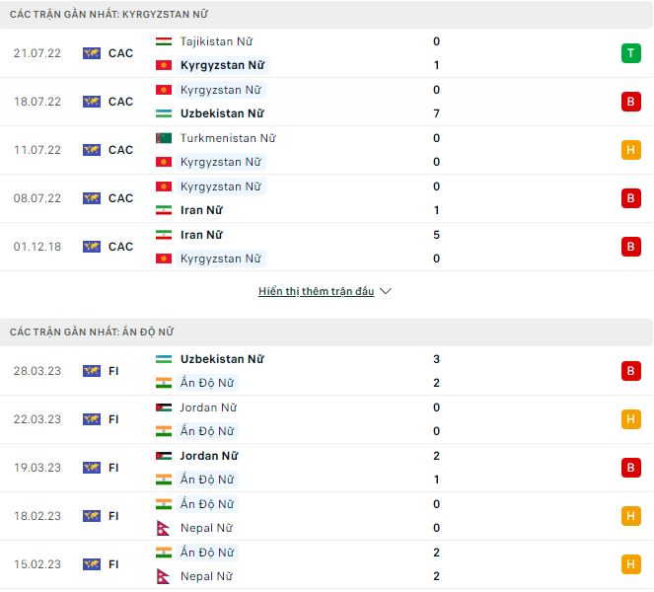Click Các trận gần nhất: Ấn Độ Nữ header
This screenshot has width=654, height=592.
pyautogui.click(x=92, y=333)
